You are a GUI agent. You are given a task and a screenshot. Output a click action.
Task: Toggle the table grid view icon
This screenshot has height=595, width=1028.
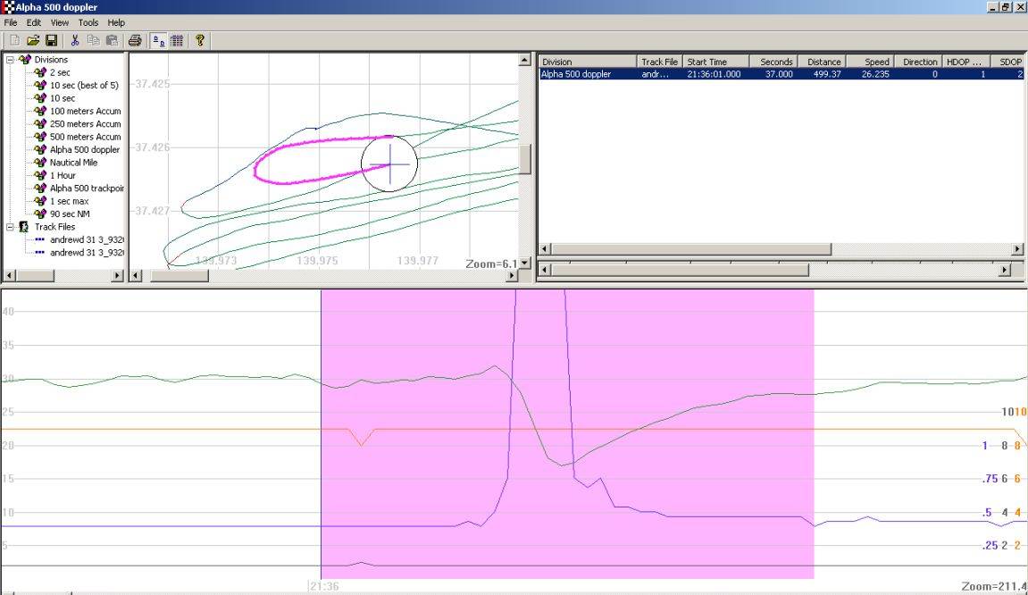(176, 40)
